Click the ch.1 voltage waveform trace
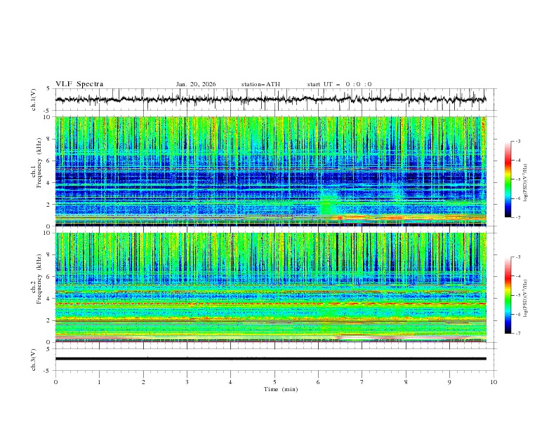The image size is (556, 429). [270, 100]
